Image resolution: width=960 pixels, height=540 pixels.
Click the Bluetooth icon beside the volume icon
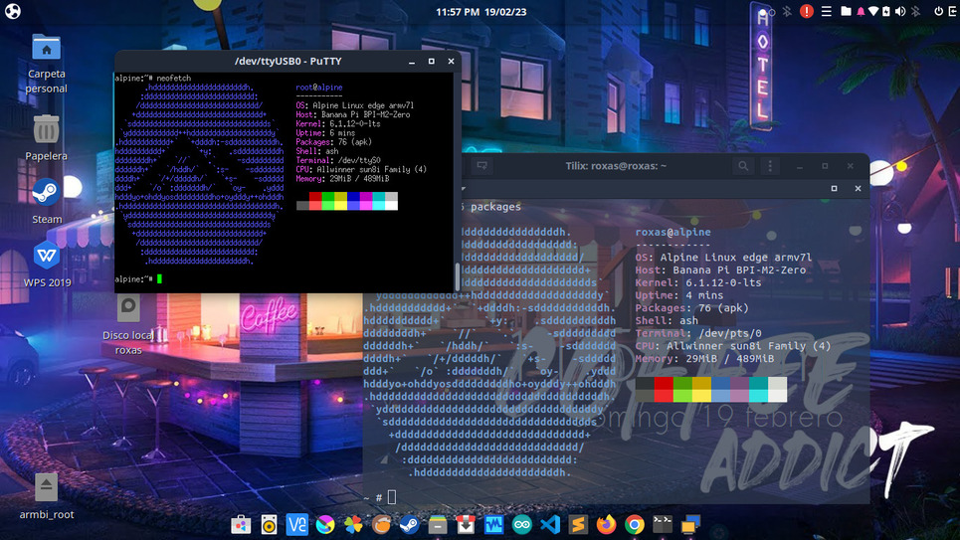point(915,11)
